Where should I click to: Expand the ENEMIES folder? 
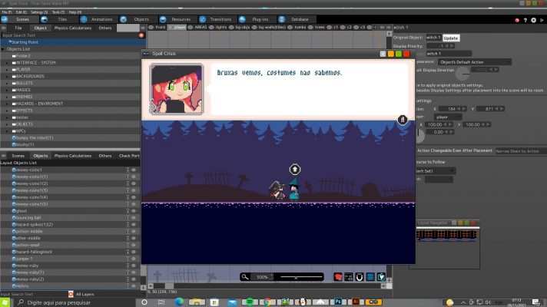[x=7, y=97]
